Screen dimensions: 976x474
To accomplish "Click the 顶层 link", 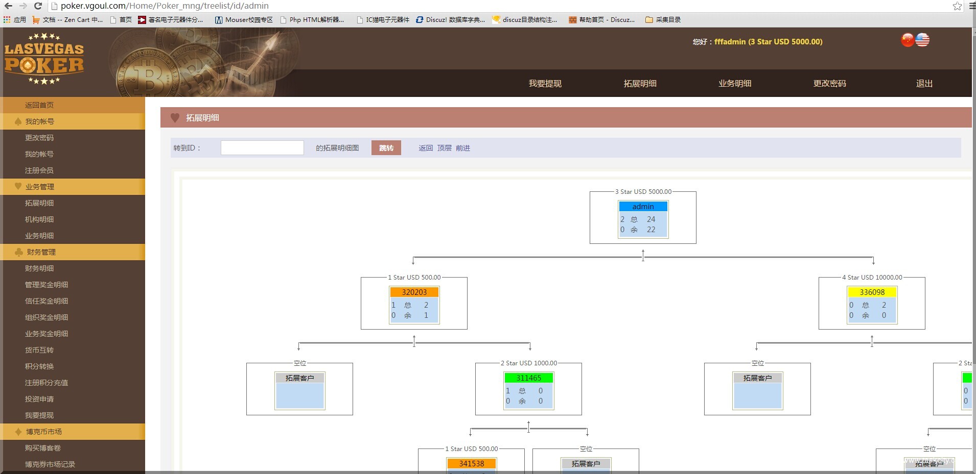I will coord(444,148).
